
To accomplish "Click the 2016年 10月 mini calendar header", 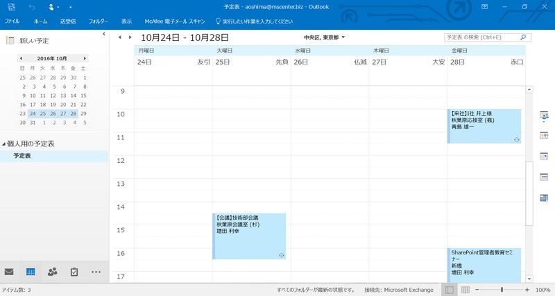I will click(52, 58).
